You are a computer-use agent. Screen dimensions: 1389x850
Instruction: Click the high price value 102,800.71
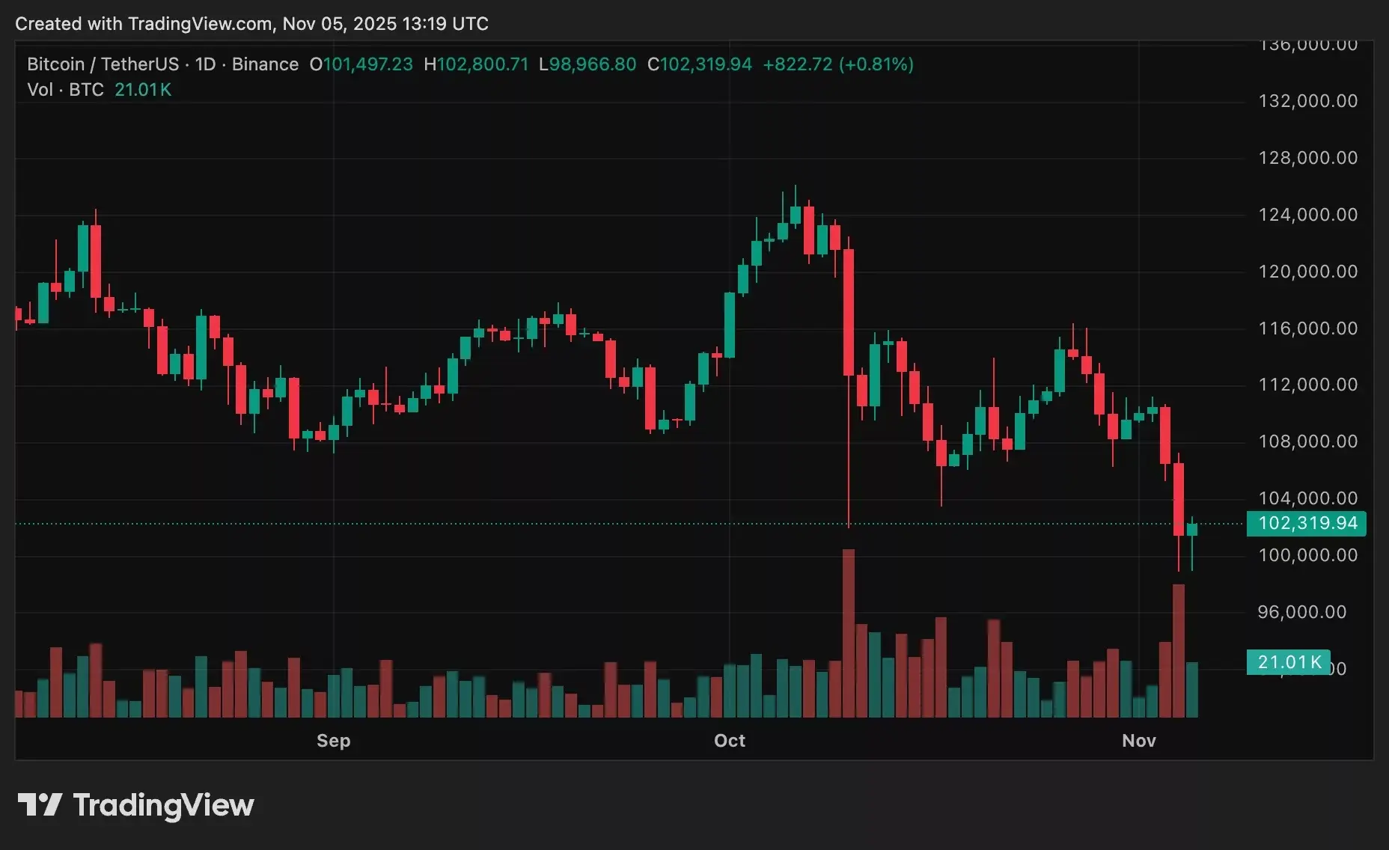483,64
